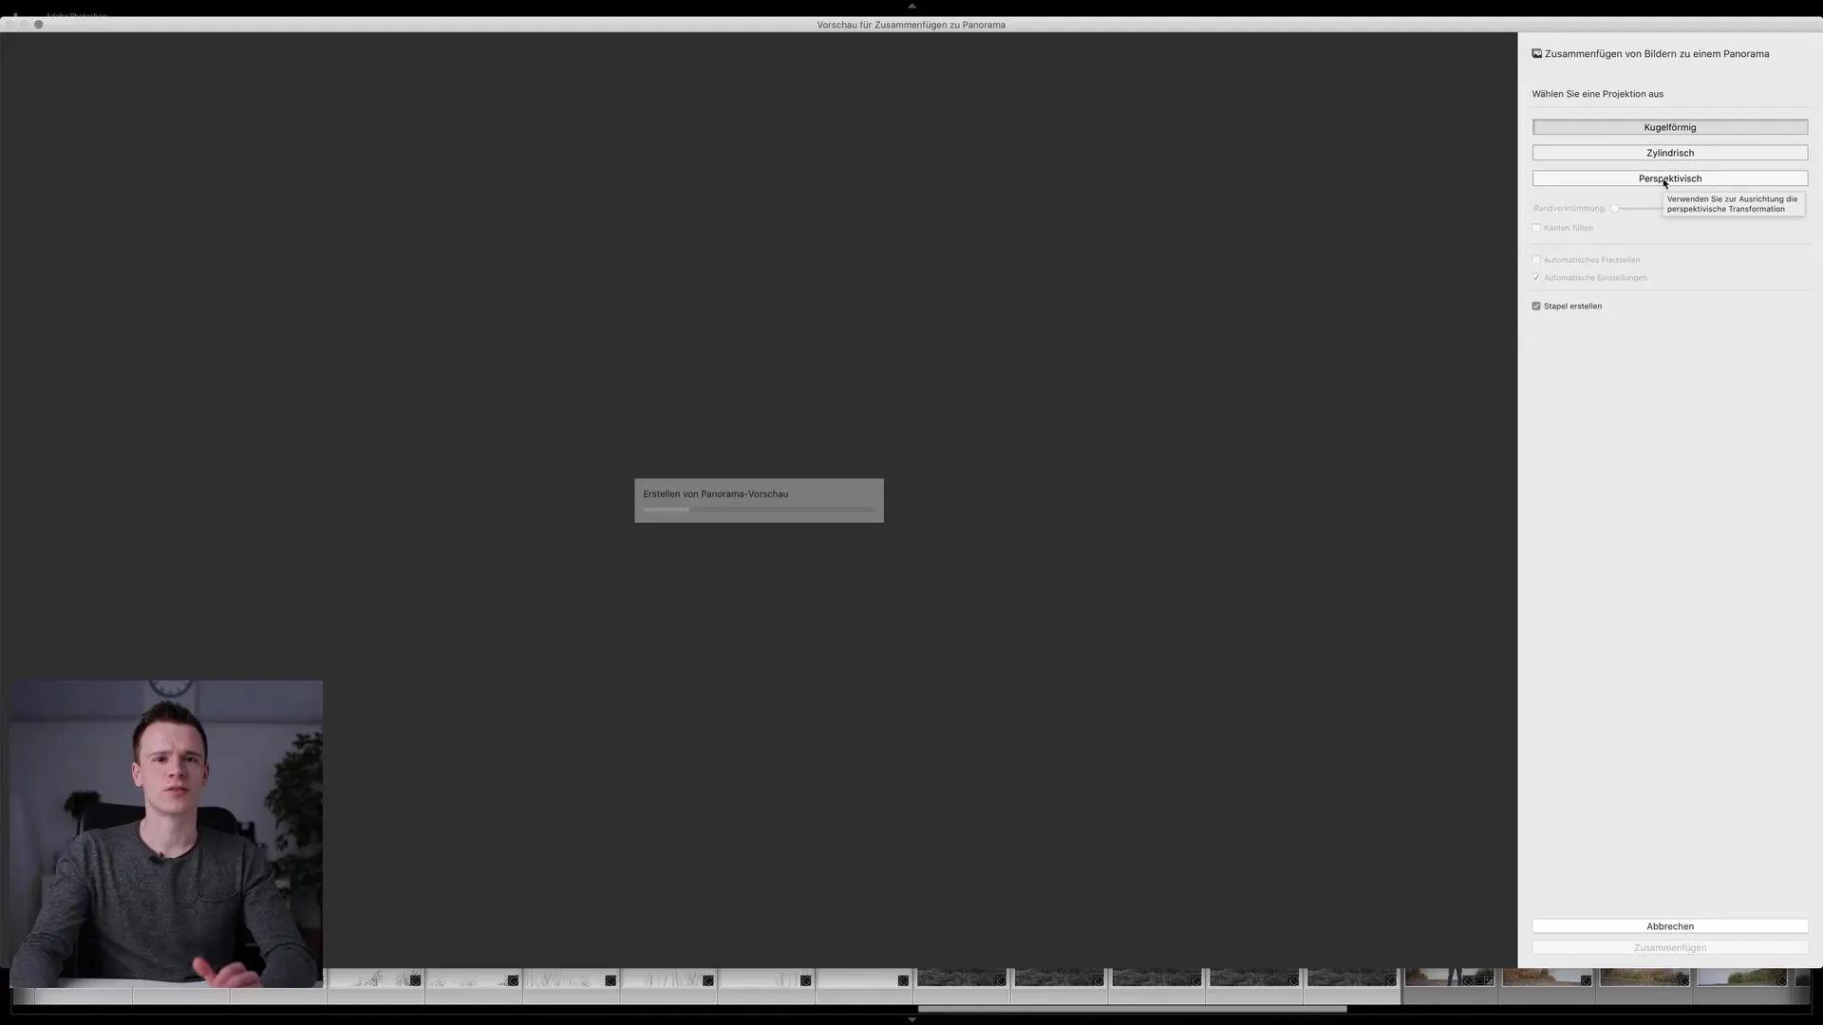Click Abbrechen to cancel panorama merge

tap(1671, 926)
